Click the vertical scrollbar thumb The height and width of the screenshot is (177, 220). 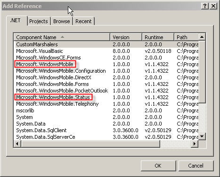202,72
